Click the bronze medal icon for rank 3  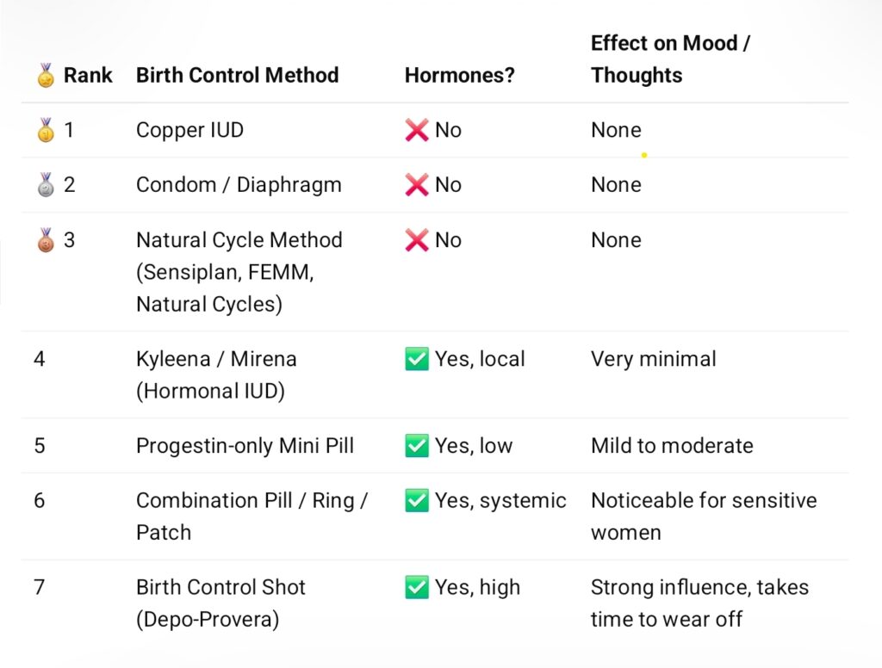pyautogui.click(x=46, y=240)
